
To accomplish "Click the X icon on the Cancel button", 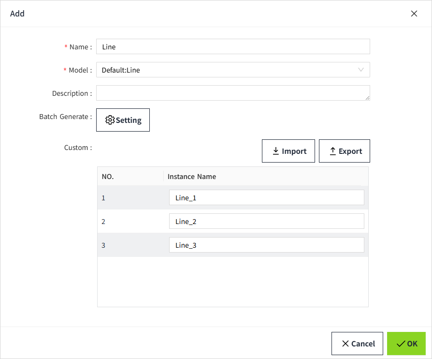I will pyautogui.click(x=345, y=344).
